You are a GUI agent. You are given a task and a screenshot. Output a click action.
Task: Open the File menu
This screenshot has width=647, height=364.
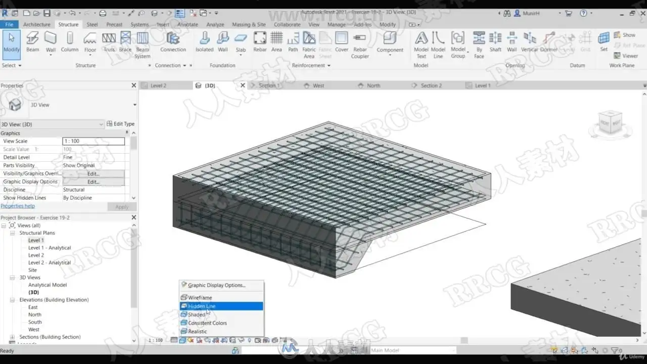9,24
